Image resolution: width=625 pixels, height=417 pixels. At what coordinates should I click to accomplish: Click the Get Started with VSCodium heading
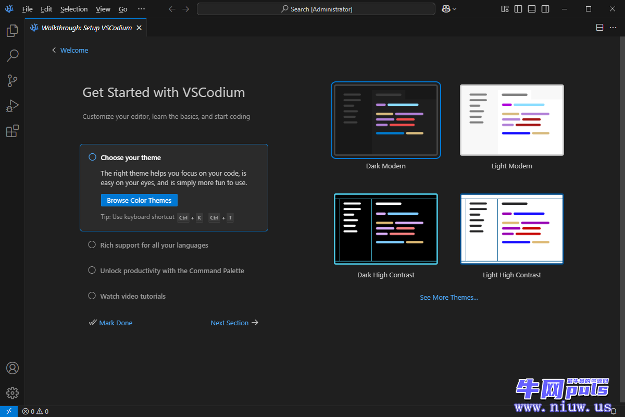[x=164, y=92]
